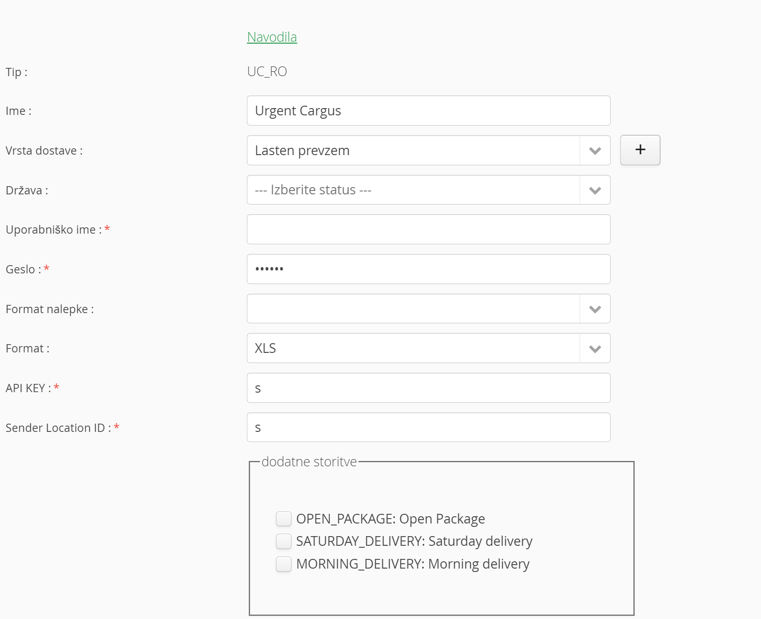
Task: Click the UC_RO type value text
Action: 267,72
